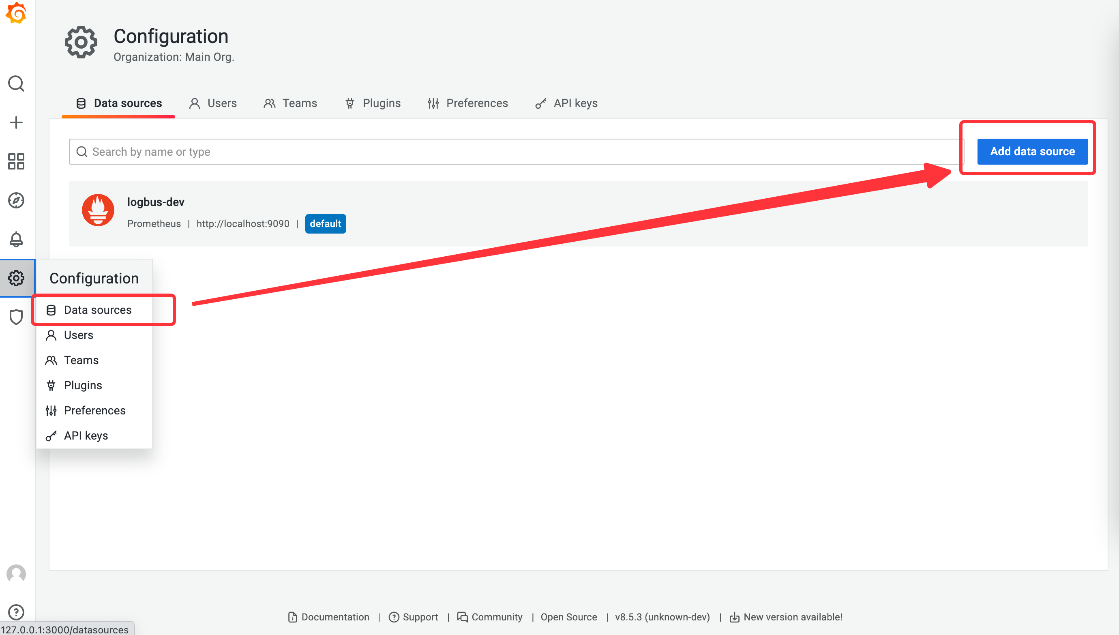Switch to the Users tab
This screenshot has width=1119, height=635.
pos(213,103)
